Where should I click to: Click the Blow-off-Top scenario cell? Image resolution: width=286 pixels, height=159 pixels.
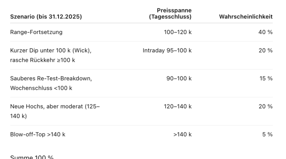point(38,134)
